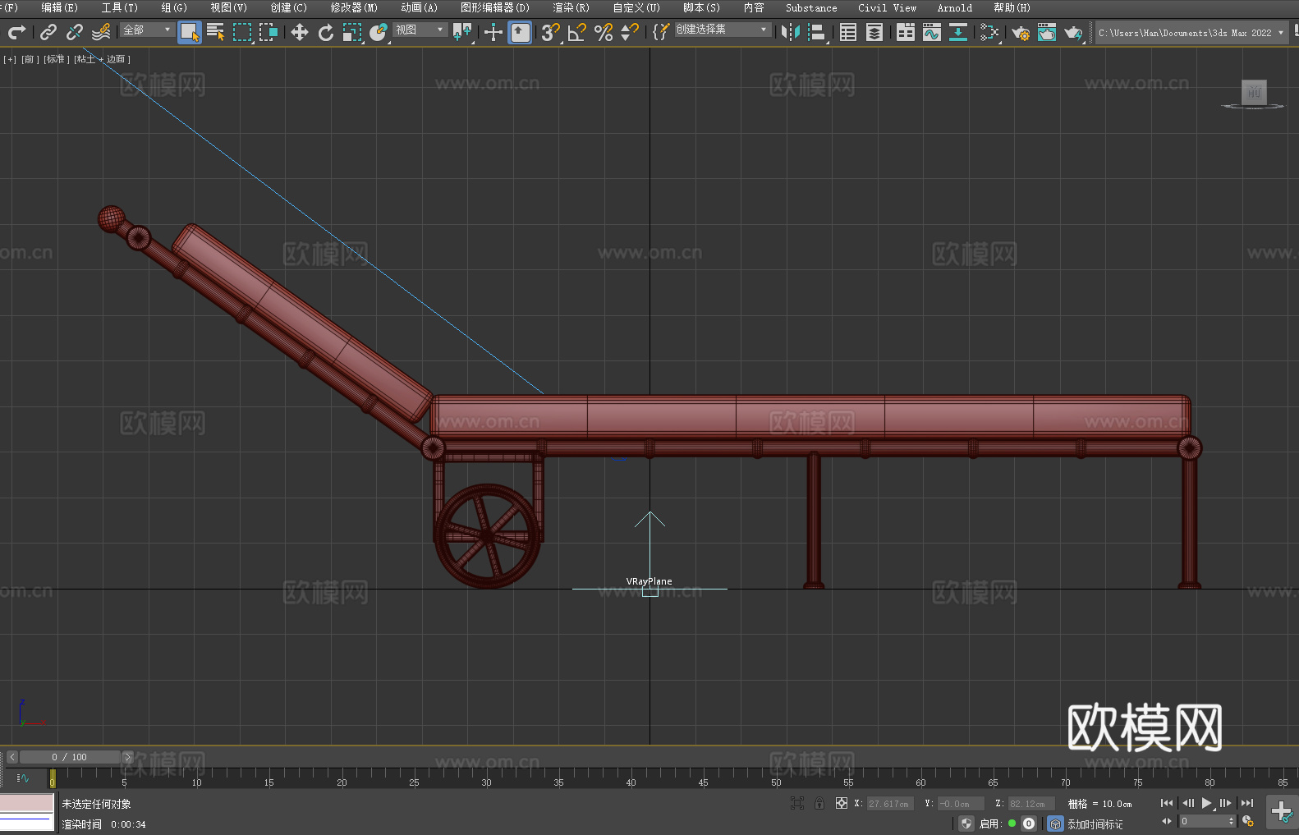The image size is (1299, 835).
Task: Go to start of animation
Action: pos(1166,803)
